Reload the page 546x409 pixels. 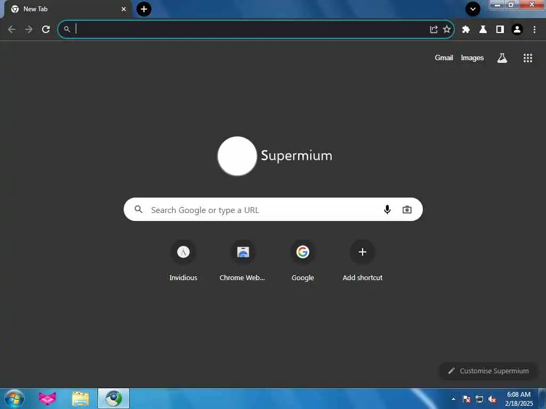coord(46,29)
